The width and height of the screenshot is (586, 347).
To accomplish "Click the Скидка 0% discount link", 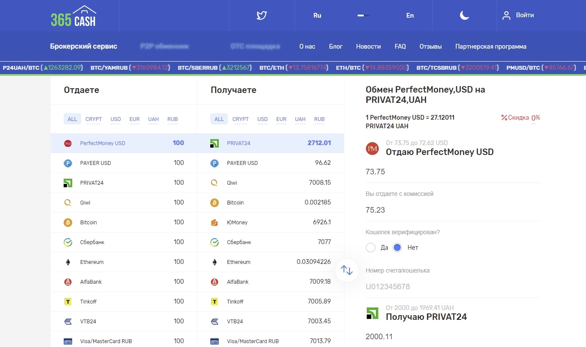I will point(521,118).
